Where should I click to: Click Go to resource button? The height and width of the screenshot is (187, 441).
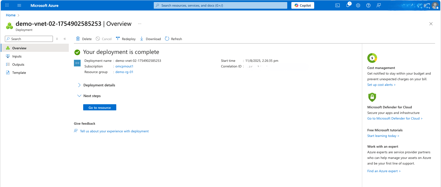coord(100,108)
